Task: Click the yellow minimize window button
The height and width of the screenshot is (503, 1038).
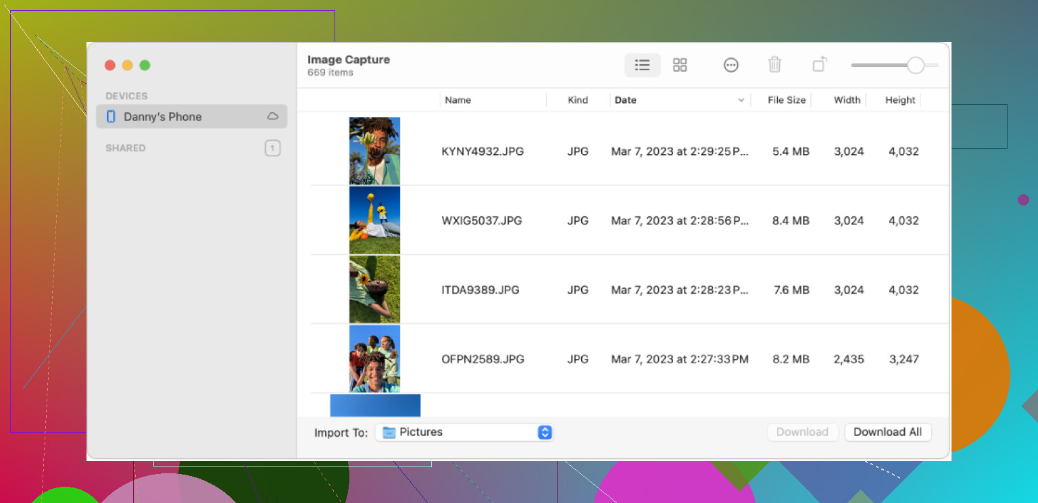Action: 127,66
